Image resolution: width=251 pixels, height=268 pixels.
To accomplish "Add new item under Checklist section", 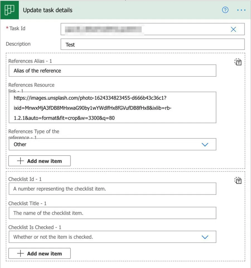I will [40, 254].
